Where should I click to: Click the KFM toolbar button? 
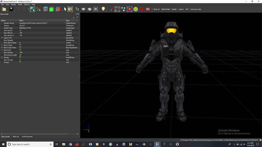pos(187,9)
